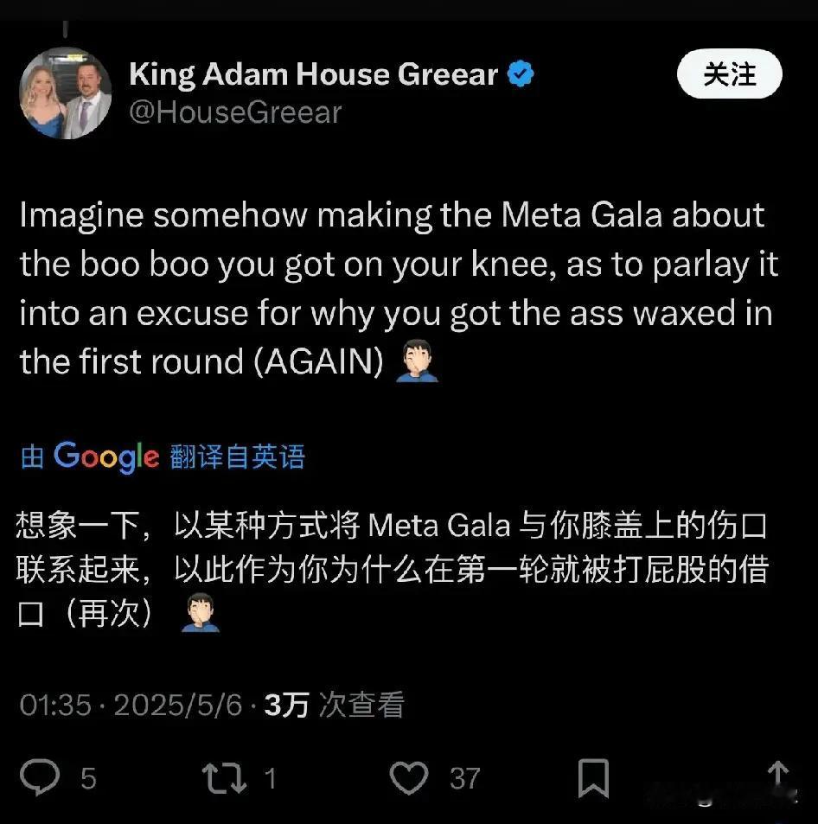This screenshot has height=824, width=818.
Task: Click the Google logo in translation notice
Action: click(106, 457)
